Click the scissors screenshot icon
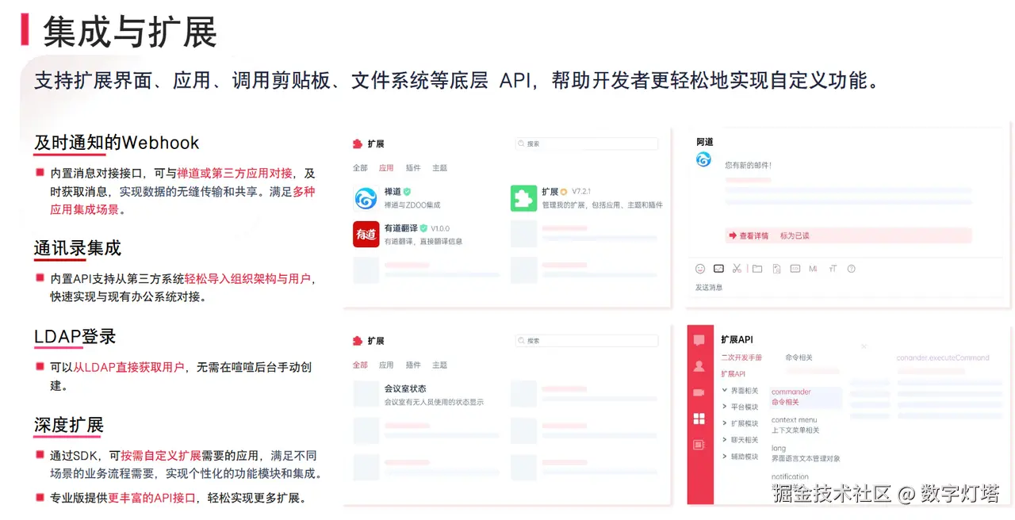The image size is (1015, 520). click(x=737, y=269)
